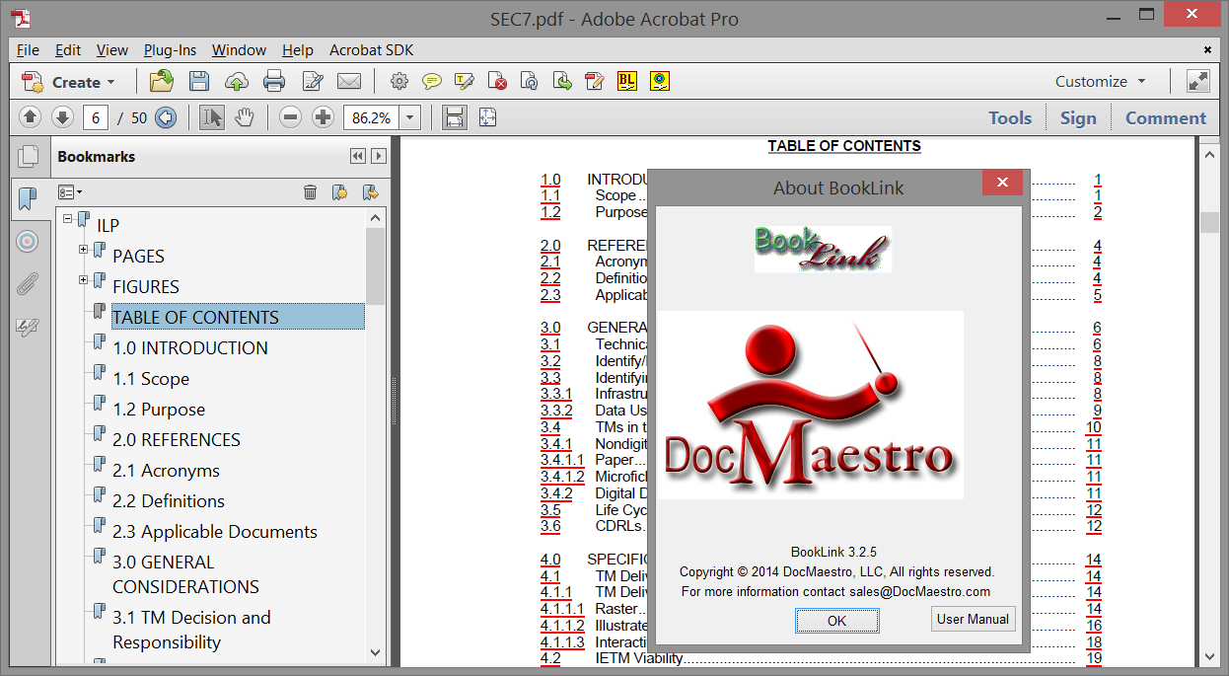Image resolution: width=1229 pixels, height=676 pixels.
Task: Click OK in the About BookLink dialog
Action: [836, 621]
